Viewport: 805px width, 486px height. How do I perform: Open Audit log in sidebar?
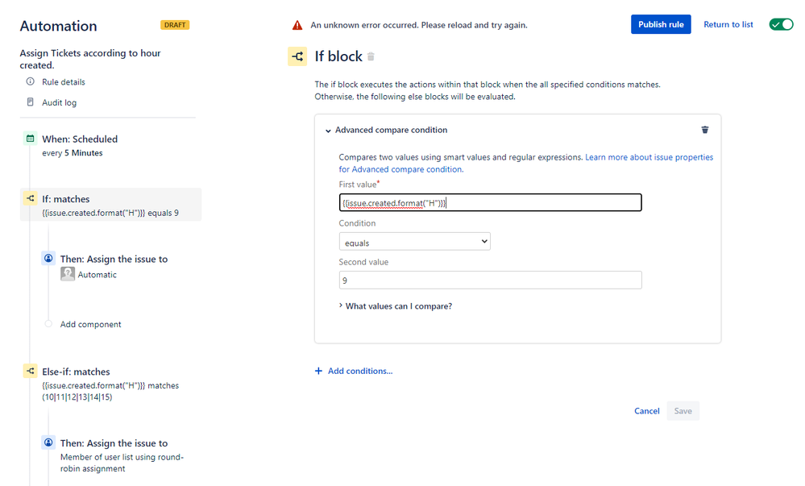(x=59, y=102)
